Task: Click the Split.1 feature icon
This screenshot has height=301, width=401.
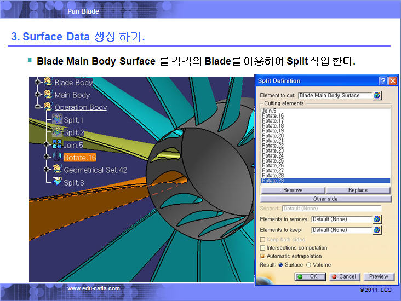Action: 57,119
